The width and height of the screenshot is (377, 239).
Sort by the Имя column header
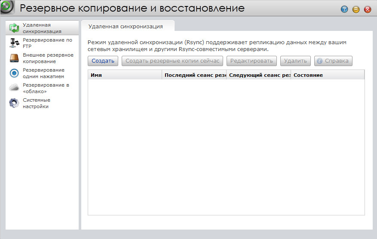(125, 75)
